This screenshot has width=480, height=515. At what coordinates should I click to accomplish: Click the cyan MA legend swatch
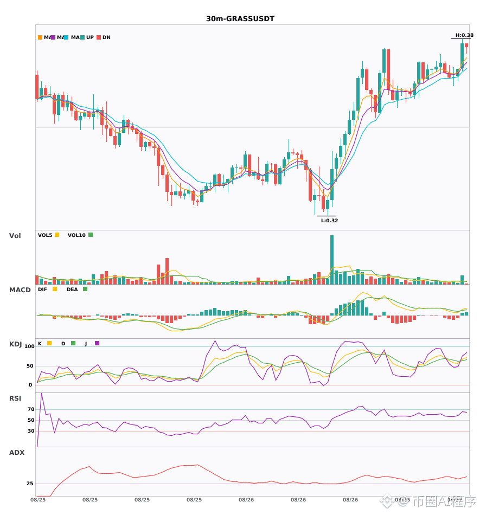(66, 37)
